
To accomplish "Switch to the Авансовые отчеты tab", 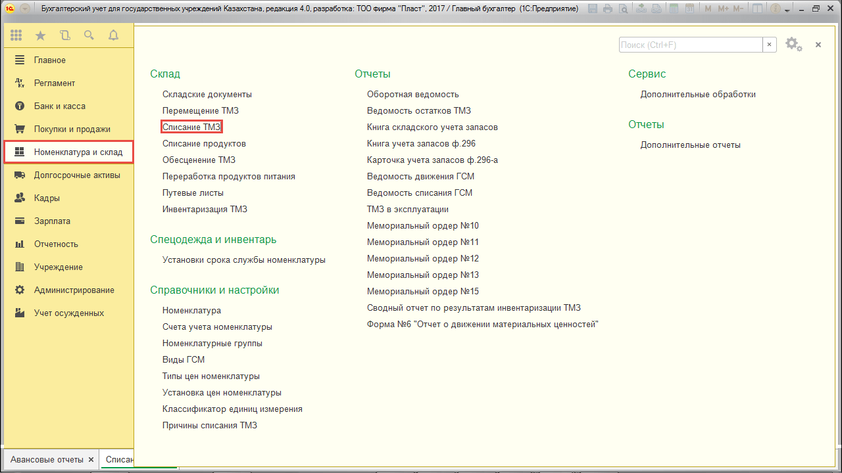I will tap(46, 459).
